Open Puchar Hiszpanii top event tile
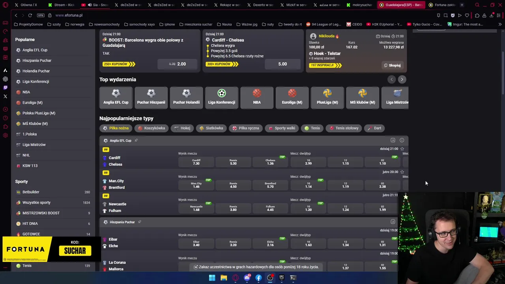This screenshot has height=284, width=505. click(151, 97)
